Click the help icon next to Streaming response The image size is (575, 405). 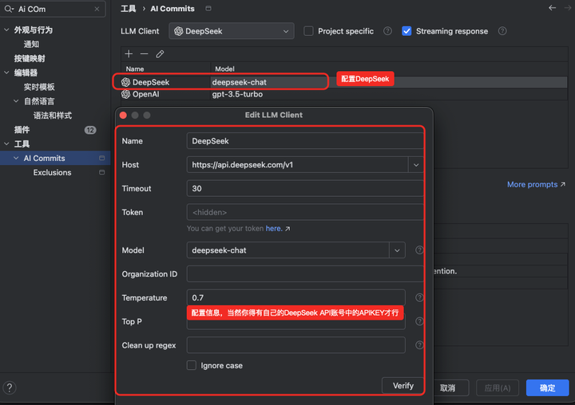click(x=502, y=31)
